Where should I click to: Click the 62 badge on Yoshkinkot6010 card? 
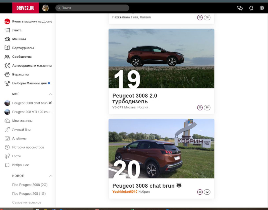point(207,192)
